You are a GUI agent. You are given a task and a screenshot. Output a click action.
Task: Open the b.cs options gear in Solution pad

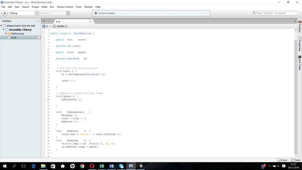coord(38,38)
